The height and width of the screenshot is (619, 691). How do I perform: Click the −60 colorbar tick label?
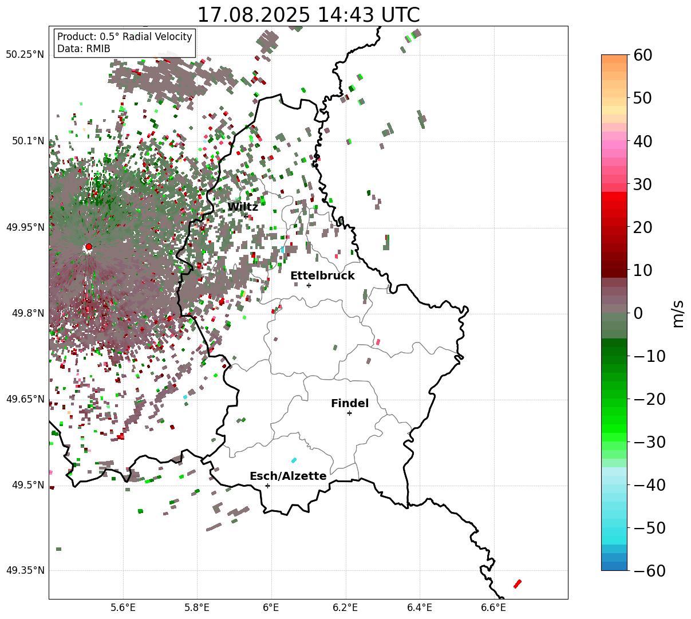pyautogui.click(x=649, y=570)
